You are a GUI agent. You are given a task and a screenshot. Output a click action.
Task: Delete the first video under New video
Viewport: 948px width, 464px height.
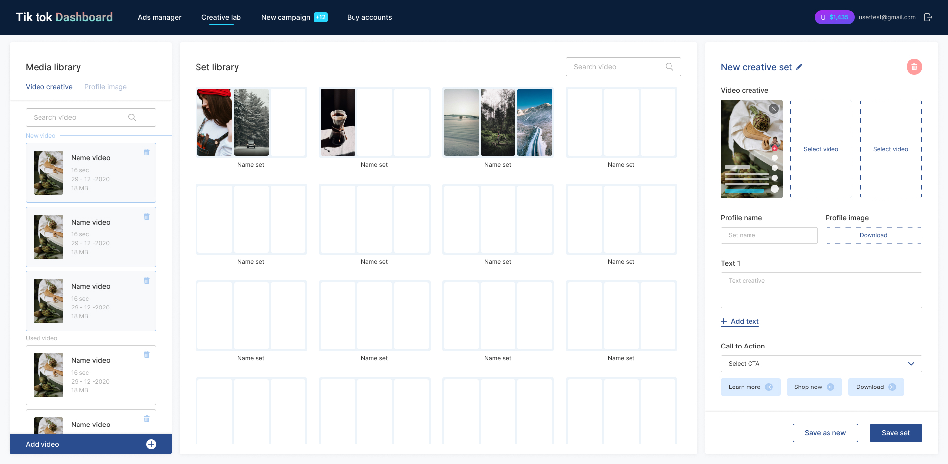[147, 152]
